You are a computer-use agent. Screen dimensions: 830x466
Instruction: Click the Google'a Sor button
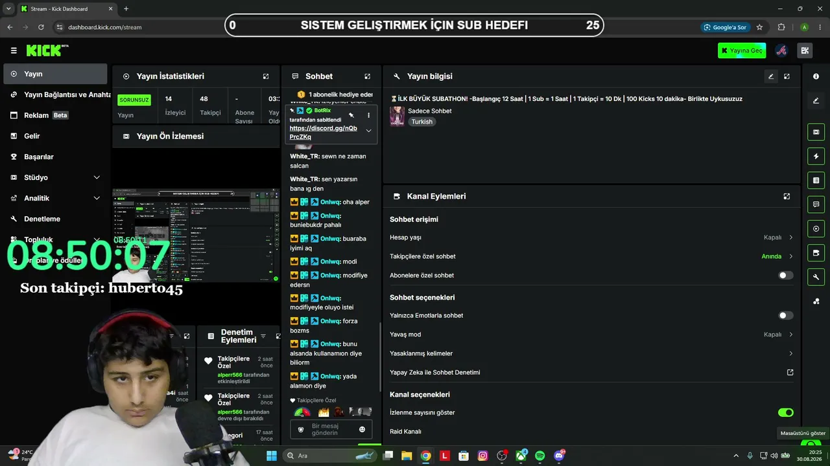pyautogui.click(x=725, y=27)
